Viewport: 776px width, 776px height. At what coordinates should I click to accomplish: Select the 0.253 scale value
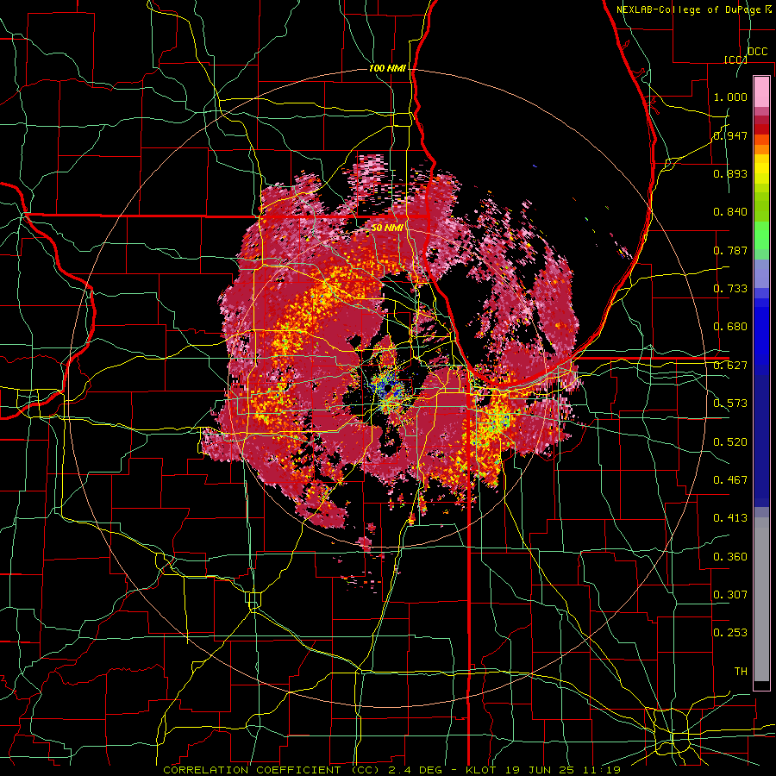(x=730, y=633)
